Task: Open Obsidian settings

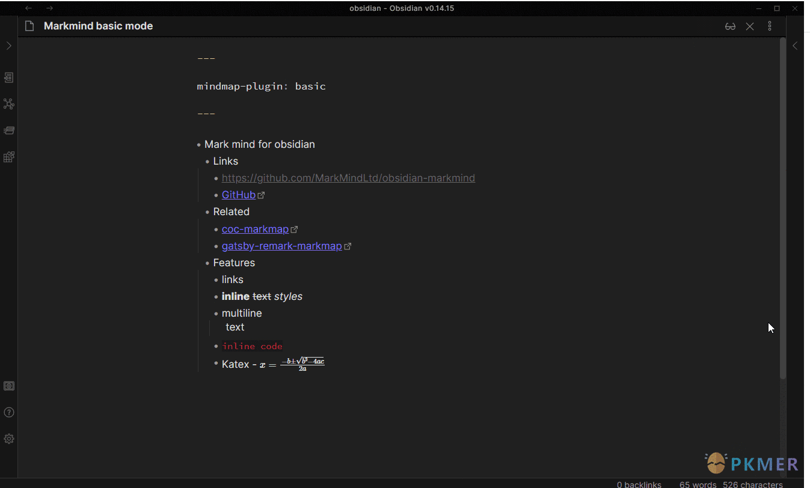Action: 8,439
